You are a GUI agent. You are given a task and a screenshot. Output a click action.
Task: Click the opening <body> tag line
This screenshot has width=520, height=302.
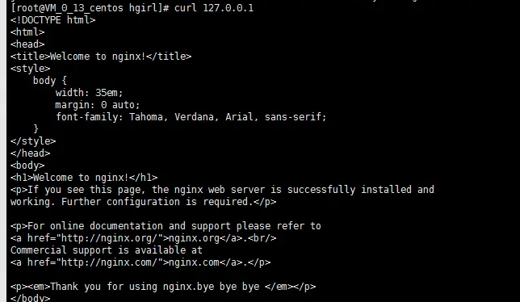tap(27, 166)
